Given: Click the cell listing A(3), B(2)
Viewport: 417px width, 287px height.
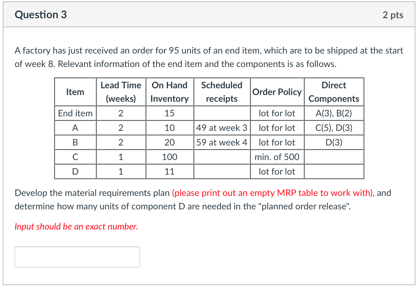Looking at the screenshot, I should pos(333,113).
